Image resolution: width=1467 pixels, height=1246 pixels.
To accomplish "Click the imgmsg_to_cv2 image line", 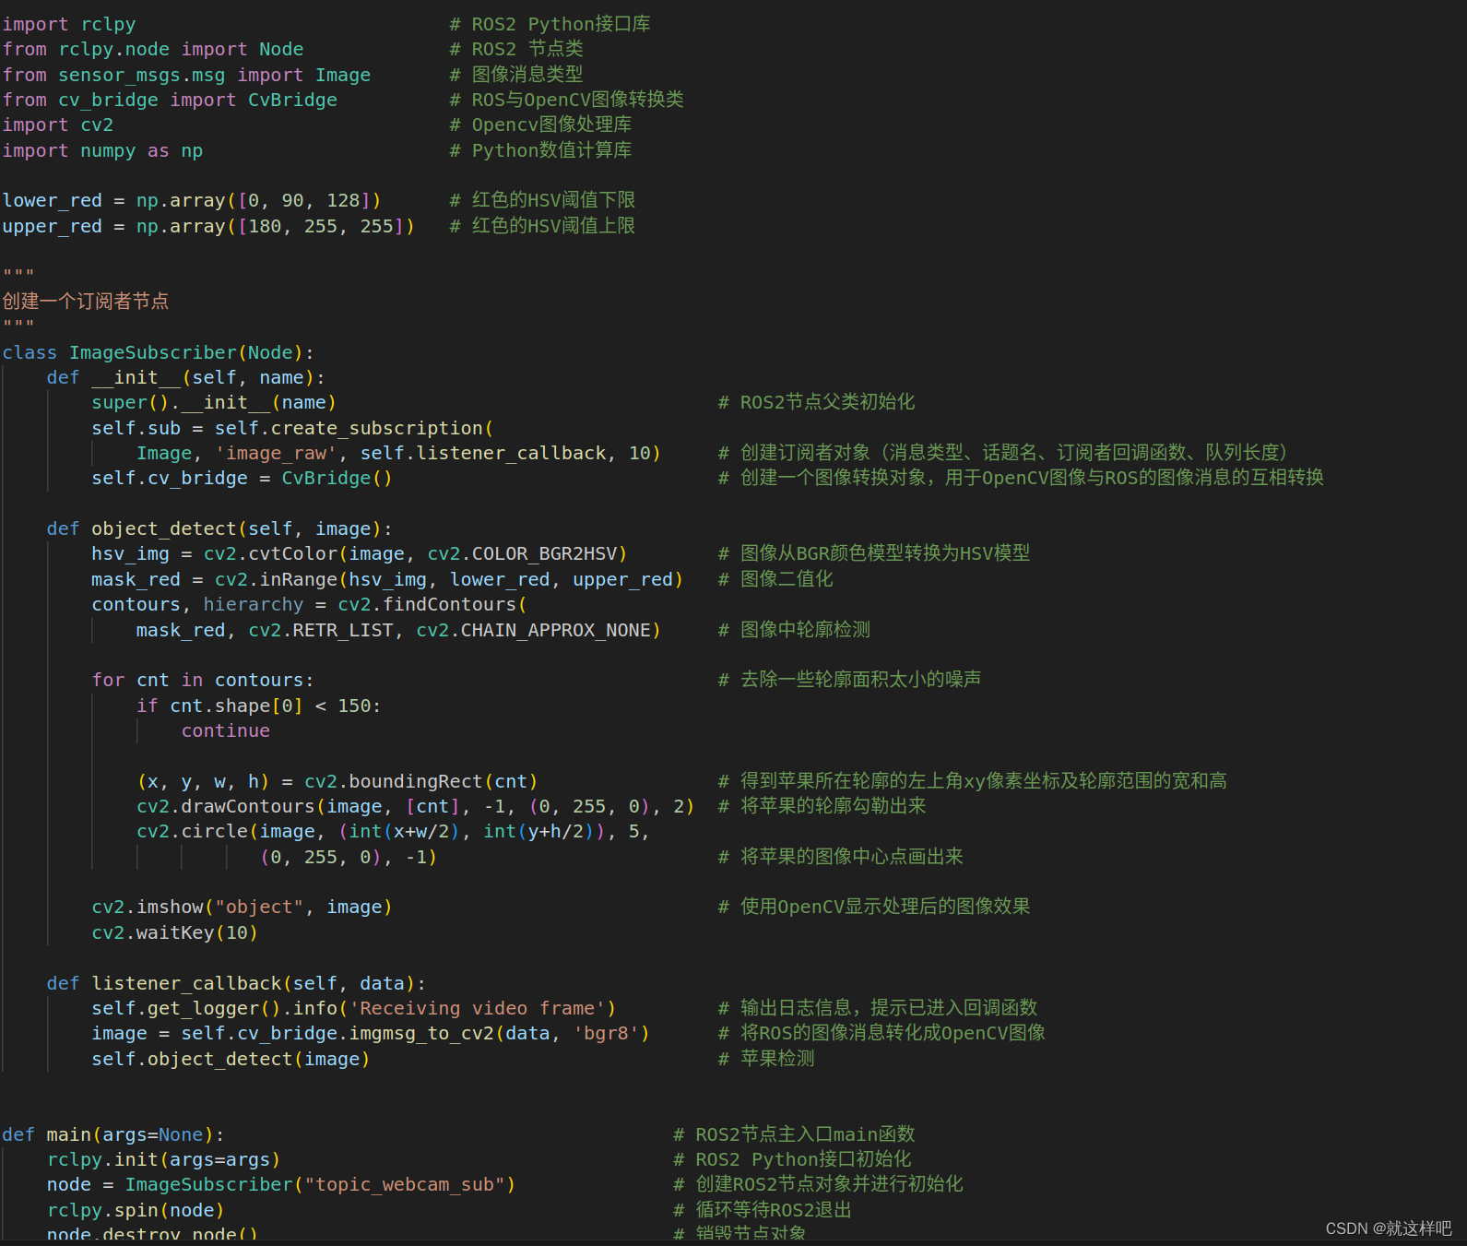I will (371, 1033).
